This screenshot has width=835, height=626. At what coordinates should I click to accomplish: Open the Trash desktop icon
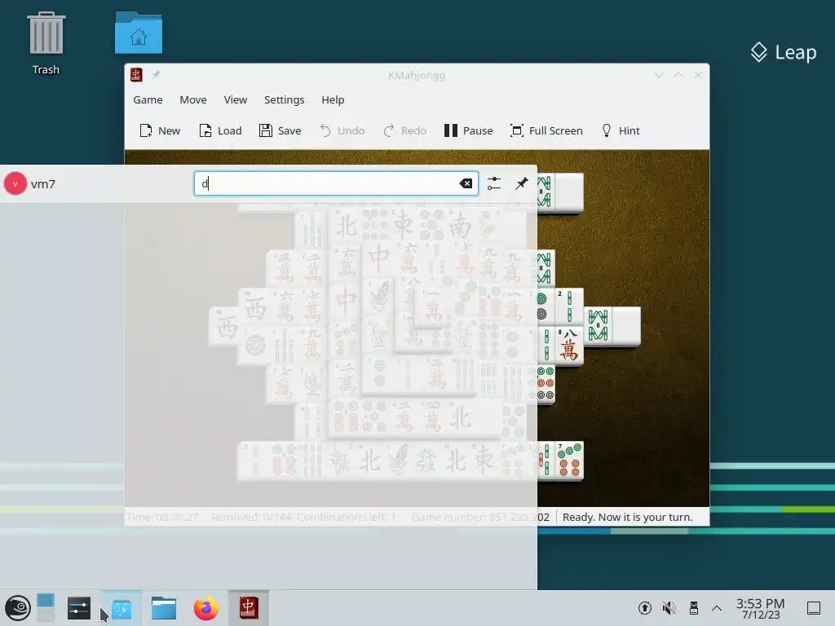46,44
